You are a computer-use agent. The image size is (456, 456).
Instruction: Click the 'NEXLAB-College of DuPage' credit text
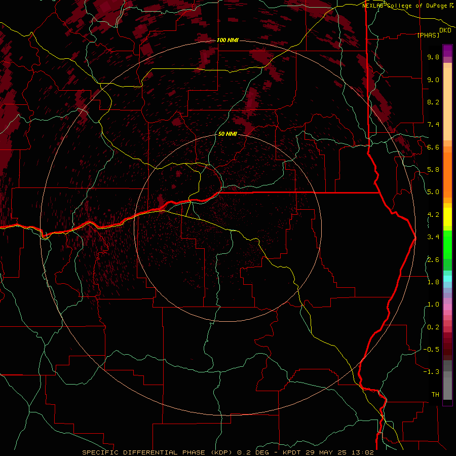pyautogui.click(x=405, y=6)
